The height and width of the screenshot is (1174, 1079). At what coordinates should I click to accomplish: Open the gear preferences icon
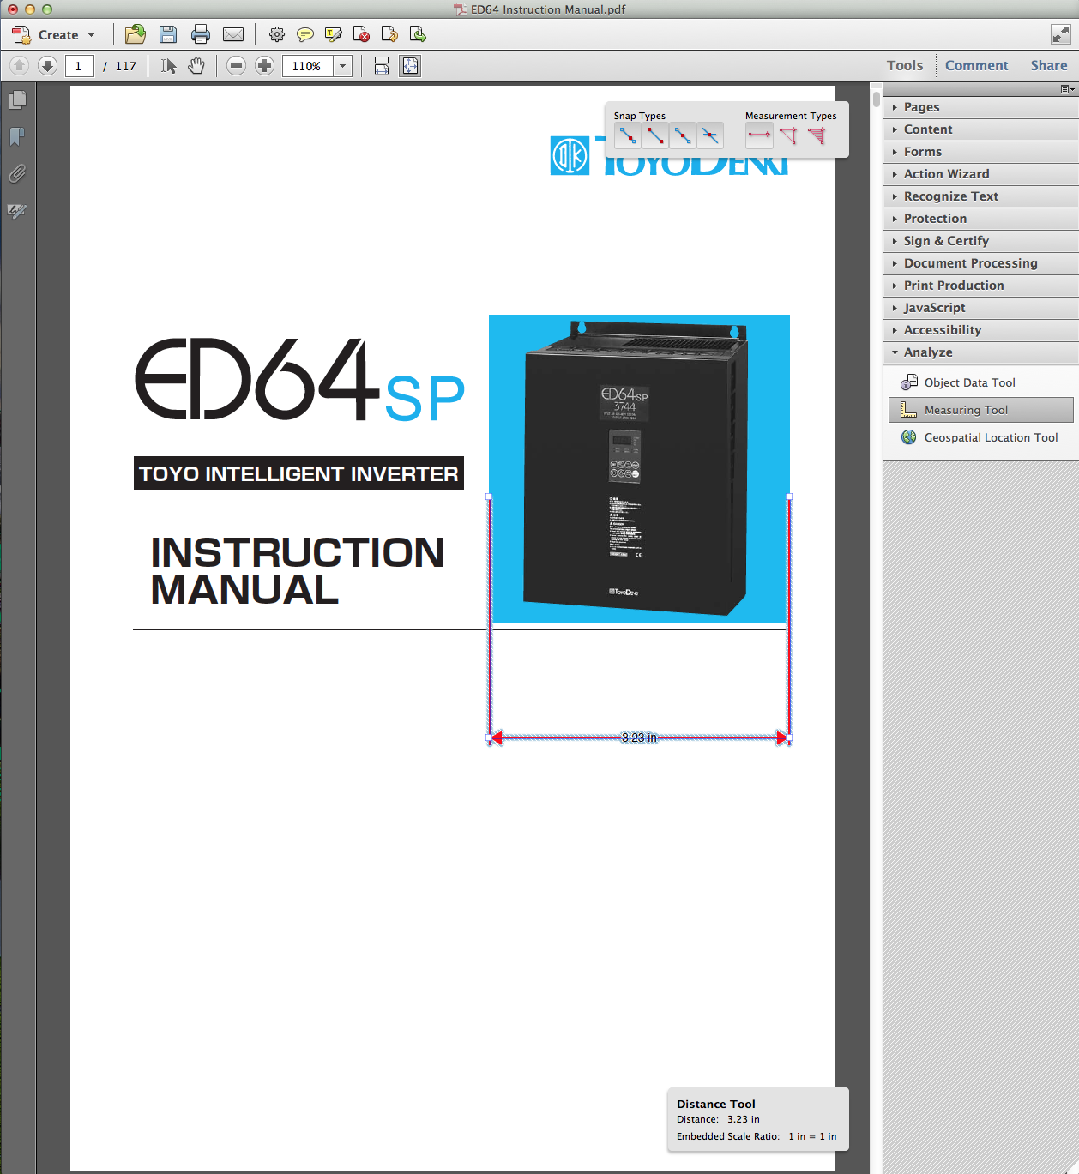(x=276, y=34)
